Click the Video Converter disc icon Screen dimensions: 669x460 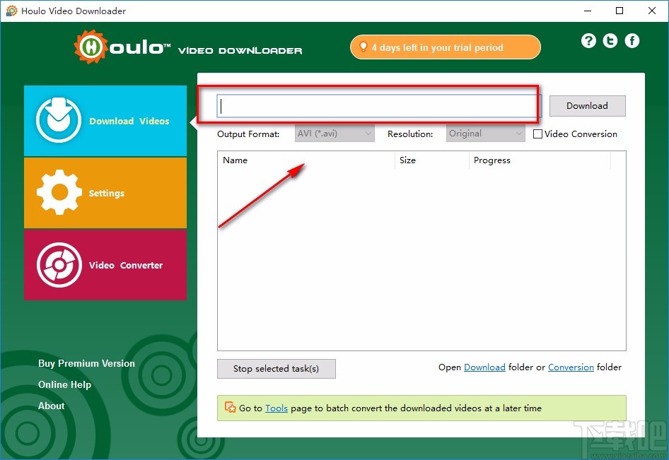[x=59, y=265]
